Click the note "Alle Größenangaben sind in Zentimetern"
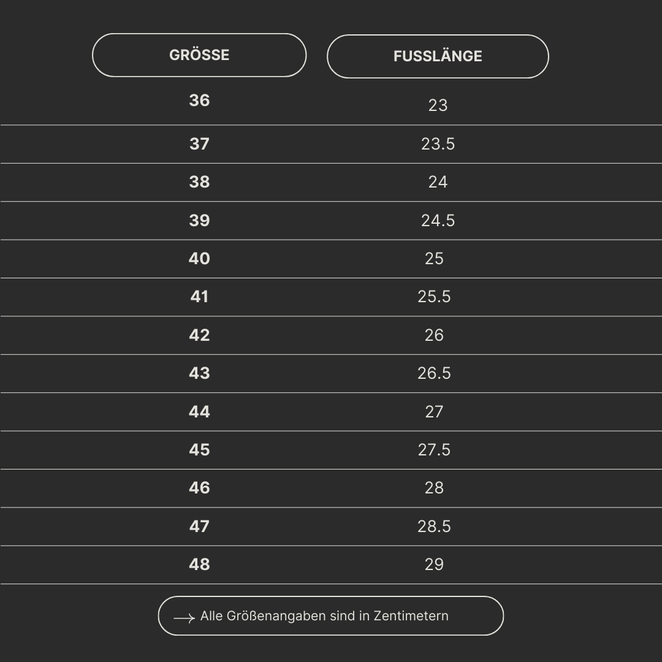This screenshot has width=662, height=662. tap(324, 616)
